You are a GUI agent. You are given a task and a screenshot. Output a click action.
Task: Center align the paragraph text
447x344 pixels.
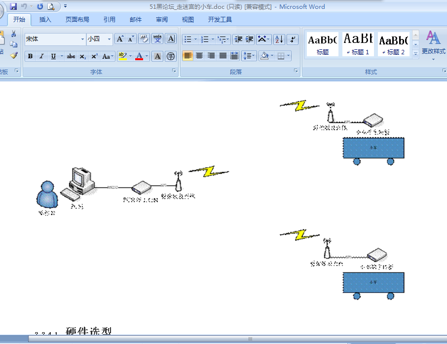pyautogui.click(x=199, y=56)
